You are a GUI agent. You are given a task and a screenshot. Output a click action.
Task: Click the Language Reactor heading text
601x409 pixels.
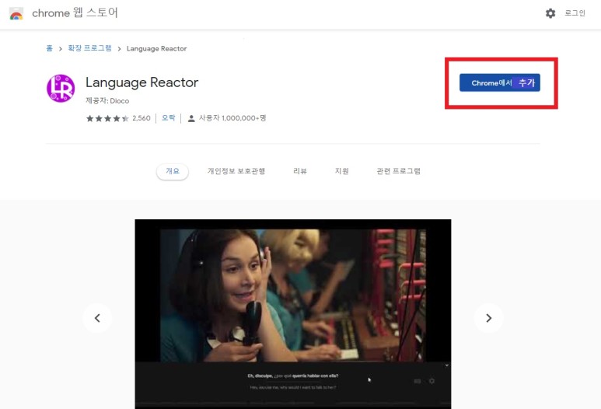(x=142, y=82)
